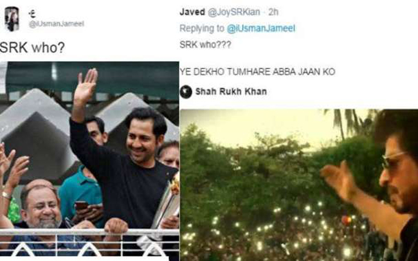Open photo of man waving in black shirt
This screenshot has height=261, width=418.
89,161
